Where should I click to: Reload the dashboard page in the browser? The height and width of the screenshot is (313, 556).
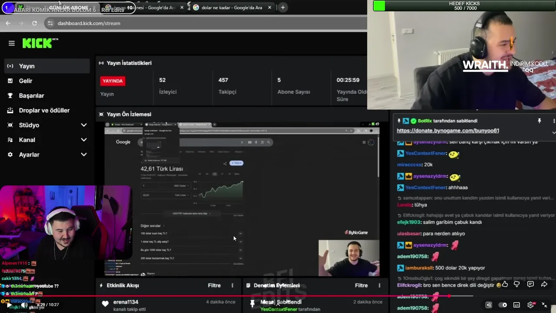click(x=34, y=23)
